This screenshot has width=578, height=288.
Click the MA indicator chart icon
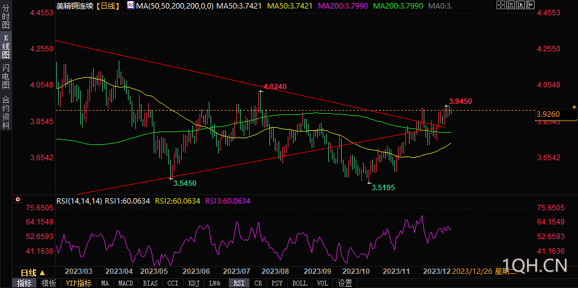point(130,5)
